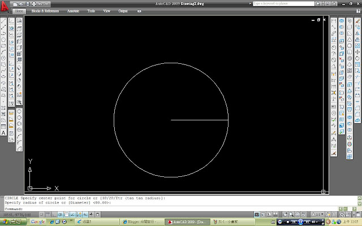Select the Cone modeling tool
362x226 pixels.
(350, 40)
